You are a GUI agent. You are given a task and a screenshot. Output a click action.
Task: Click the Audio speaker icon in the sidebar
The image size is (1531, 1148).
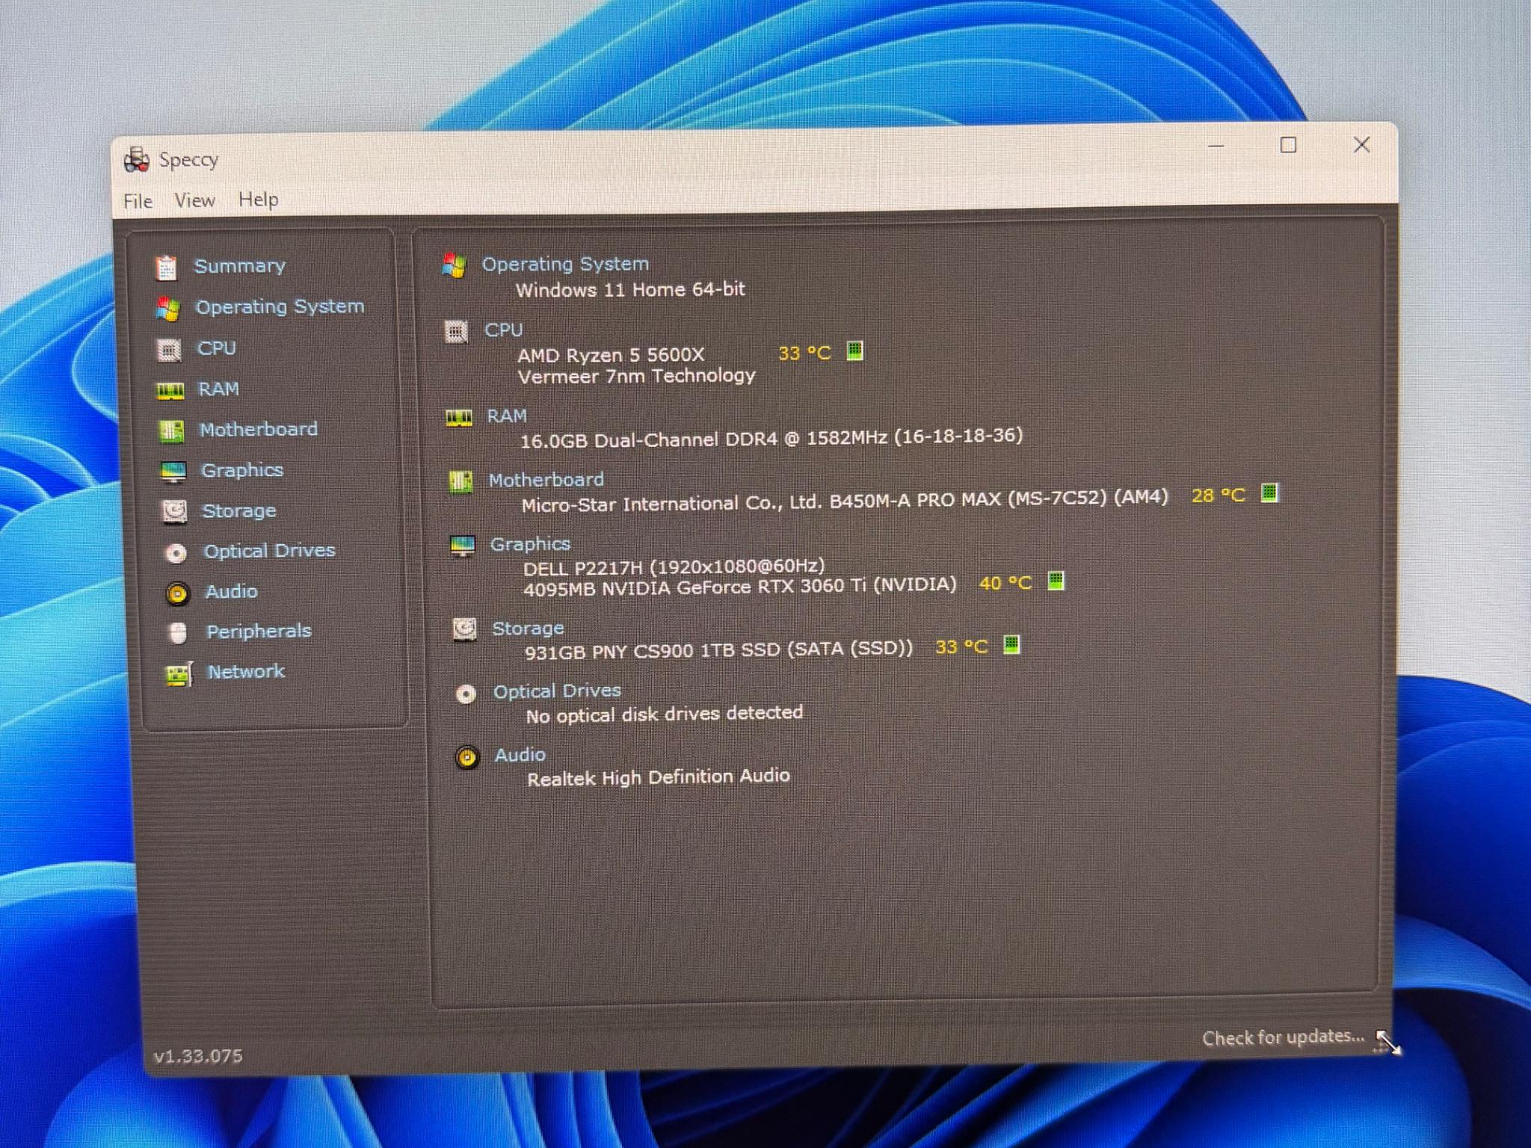[177, 593]
